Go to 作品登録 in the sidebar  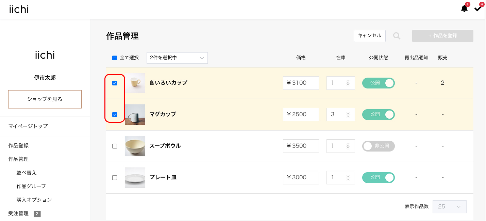click(19, 146)
